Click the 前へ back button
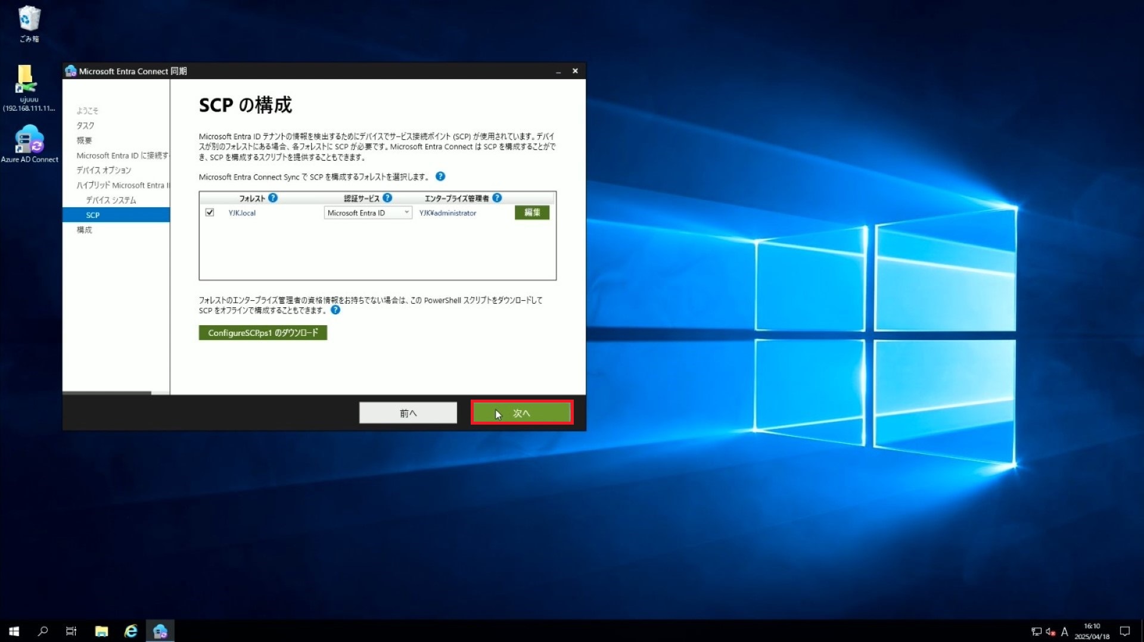The height and width of the screenshot is (642, 1144). pos(408,413)
